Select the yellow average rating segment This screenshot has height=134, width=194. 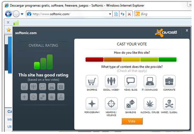point(131,60)
